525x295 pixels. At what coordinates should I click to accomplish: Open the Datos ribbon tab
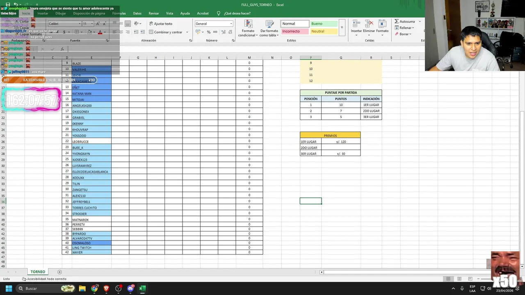click(x=137, y=13)
